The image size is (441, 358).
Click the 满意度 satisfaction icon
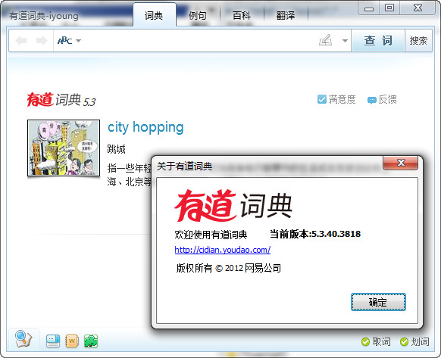coord(322,99)
